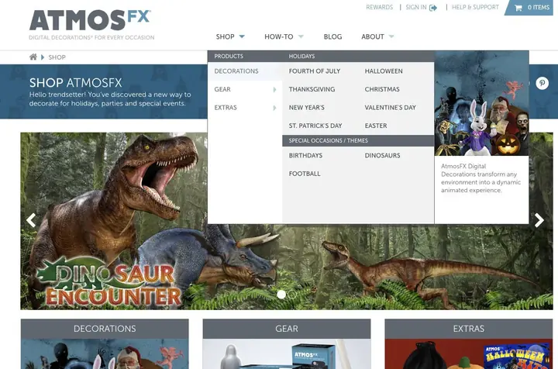Open the How-To dropdown menu
Viewport: 558px width, 369px height.
tap(284, 36)
